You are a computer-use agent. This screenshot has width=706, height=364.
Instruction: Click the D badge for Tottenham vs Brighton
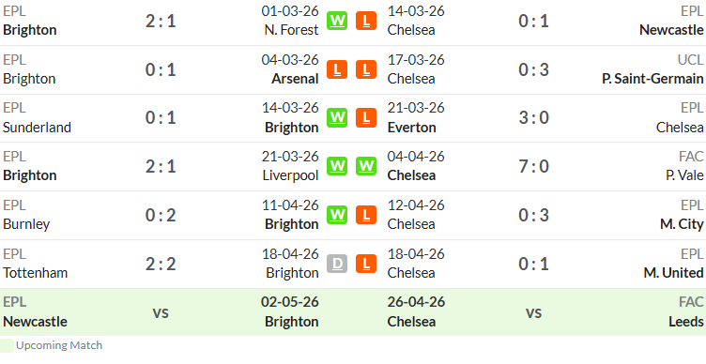point(337,264)
